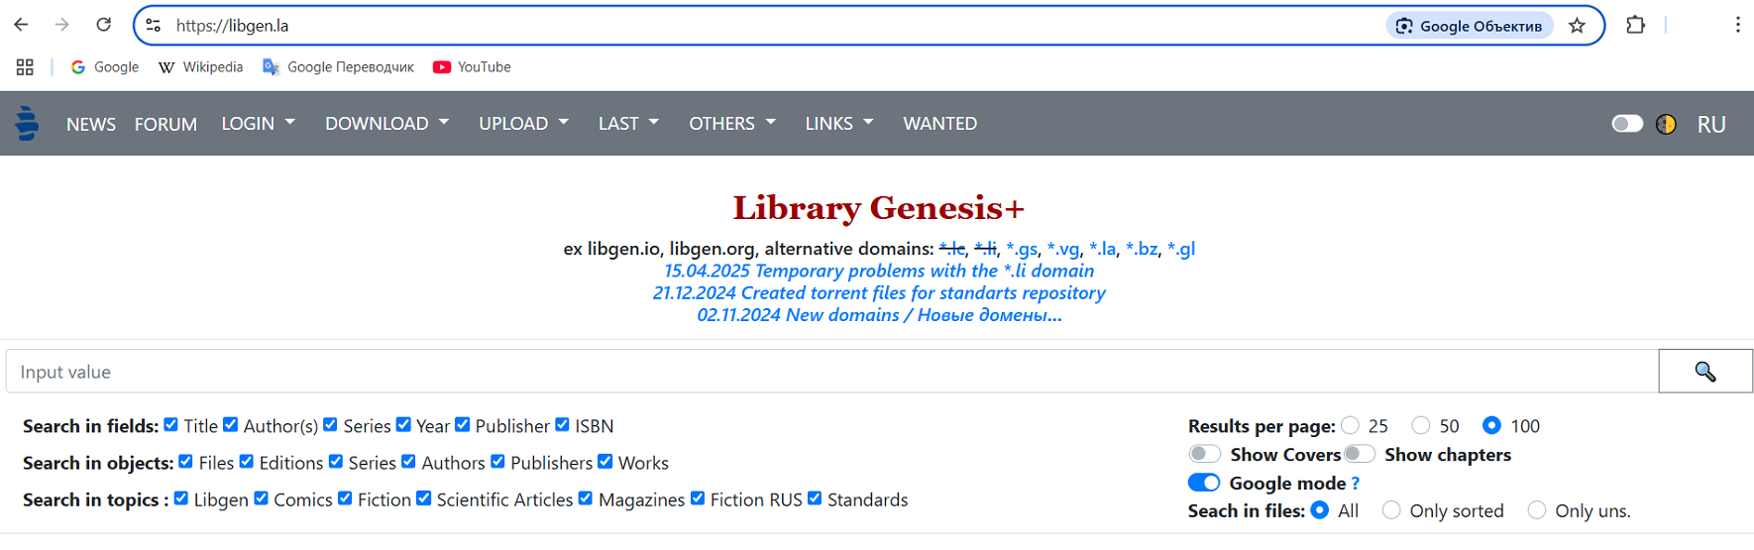Click the Library Genesis logo icon
The image size is (1754, 550).
[28, 123]
